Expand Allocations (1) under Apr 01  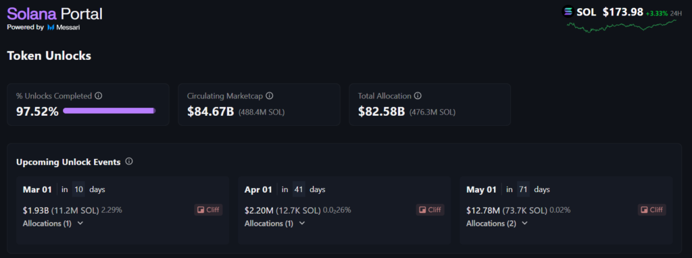(274, 223)
